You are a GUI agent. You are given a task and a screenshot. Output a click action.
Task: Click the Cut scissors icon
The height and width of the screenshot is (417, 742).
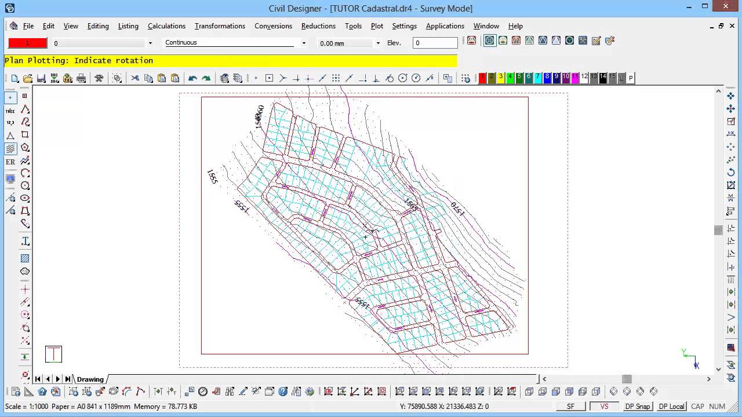coord(135,78)
